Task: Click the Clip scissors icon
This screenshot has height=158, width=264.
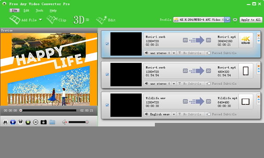Action: 52,20
